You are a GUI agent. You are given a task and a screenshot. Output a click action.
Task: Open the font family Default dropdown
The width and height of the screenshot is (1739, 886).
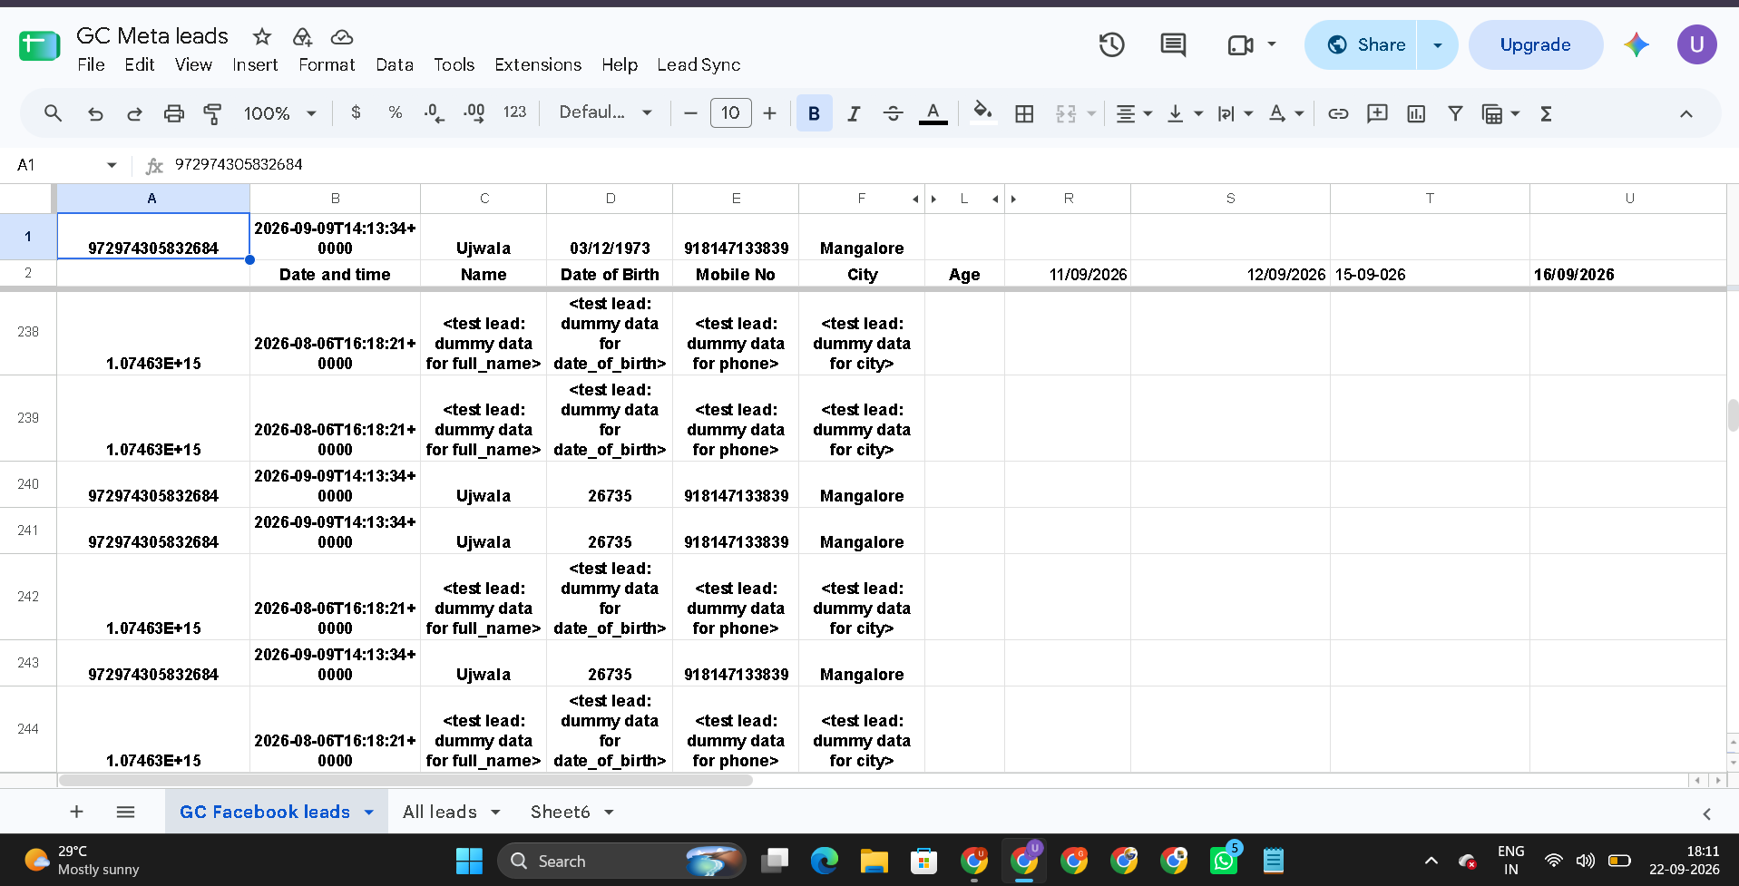[x=605, y=112]
